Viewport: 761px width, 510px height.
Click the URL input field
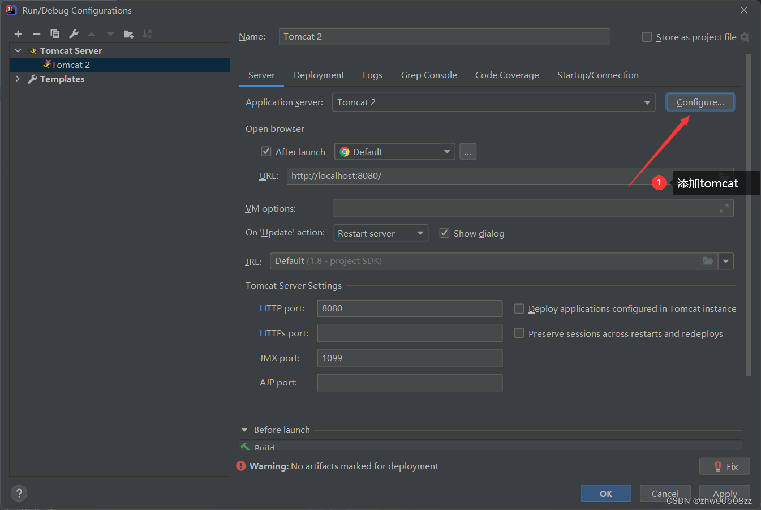tap(510, 176)
